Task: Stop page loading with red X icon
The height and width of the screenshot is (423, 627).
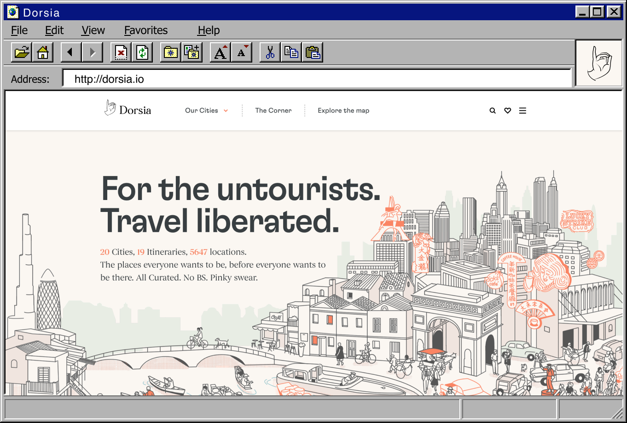Action: coord(121,52)
